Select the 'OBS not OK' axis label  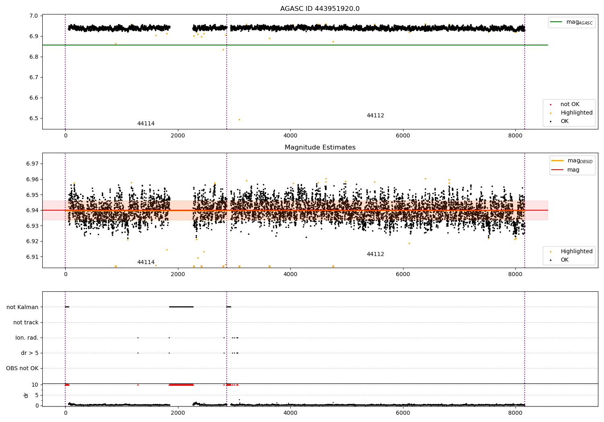point(22,368)
